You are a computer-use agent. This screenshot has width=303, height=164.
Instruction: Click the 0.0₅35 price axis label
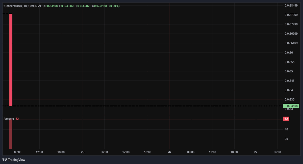(289, 71)
